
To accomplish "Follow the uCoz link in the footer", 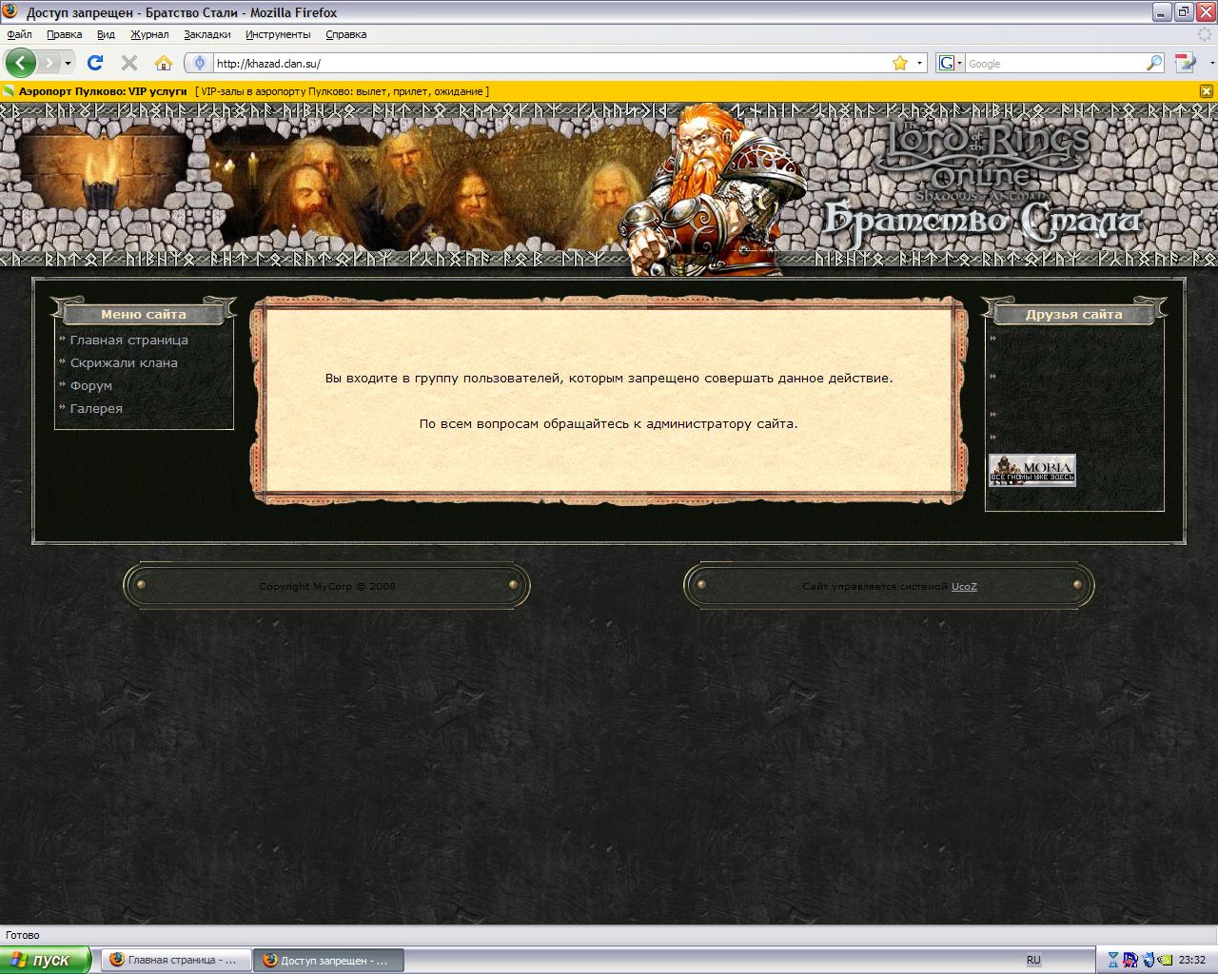I will (x=964, y=586).
